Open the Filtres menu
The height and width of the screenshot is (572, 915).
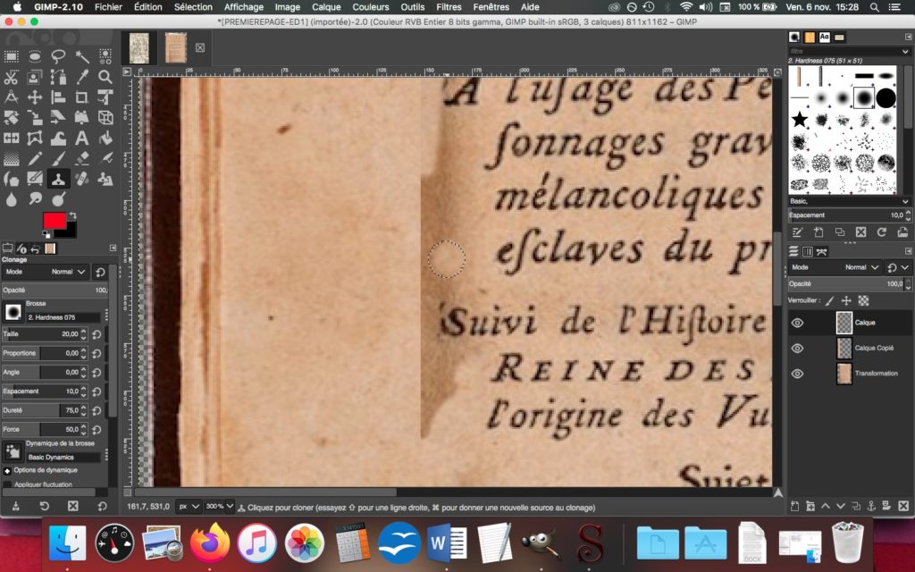click(449, 7)
